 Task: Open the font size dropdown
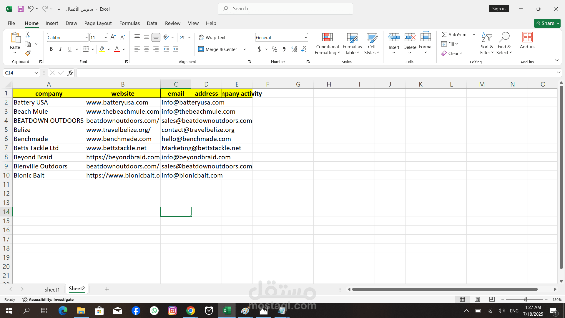[106, 38]
